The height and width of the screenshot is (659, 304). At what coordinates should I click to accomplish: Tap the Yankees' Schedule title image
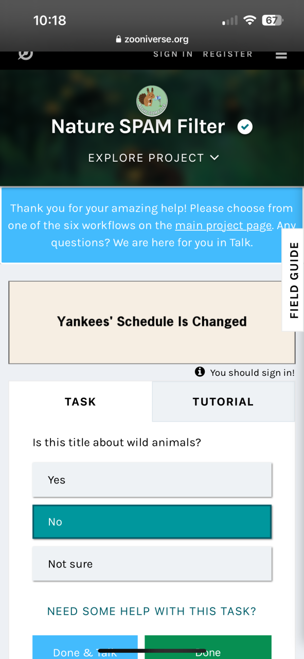tap(152, 322)
